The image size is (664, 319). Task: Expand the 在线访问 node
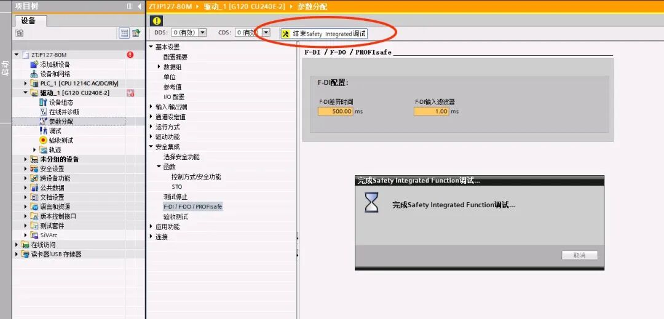[x=17, y=245]
